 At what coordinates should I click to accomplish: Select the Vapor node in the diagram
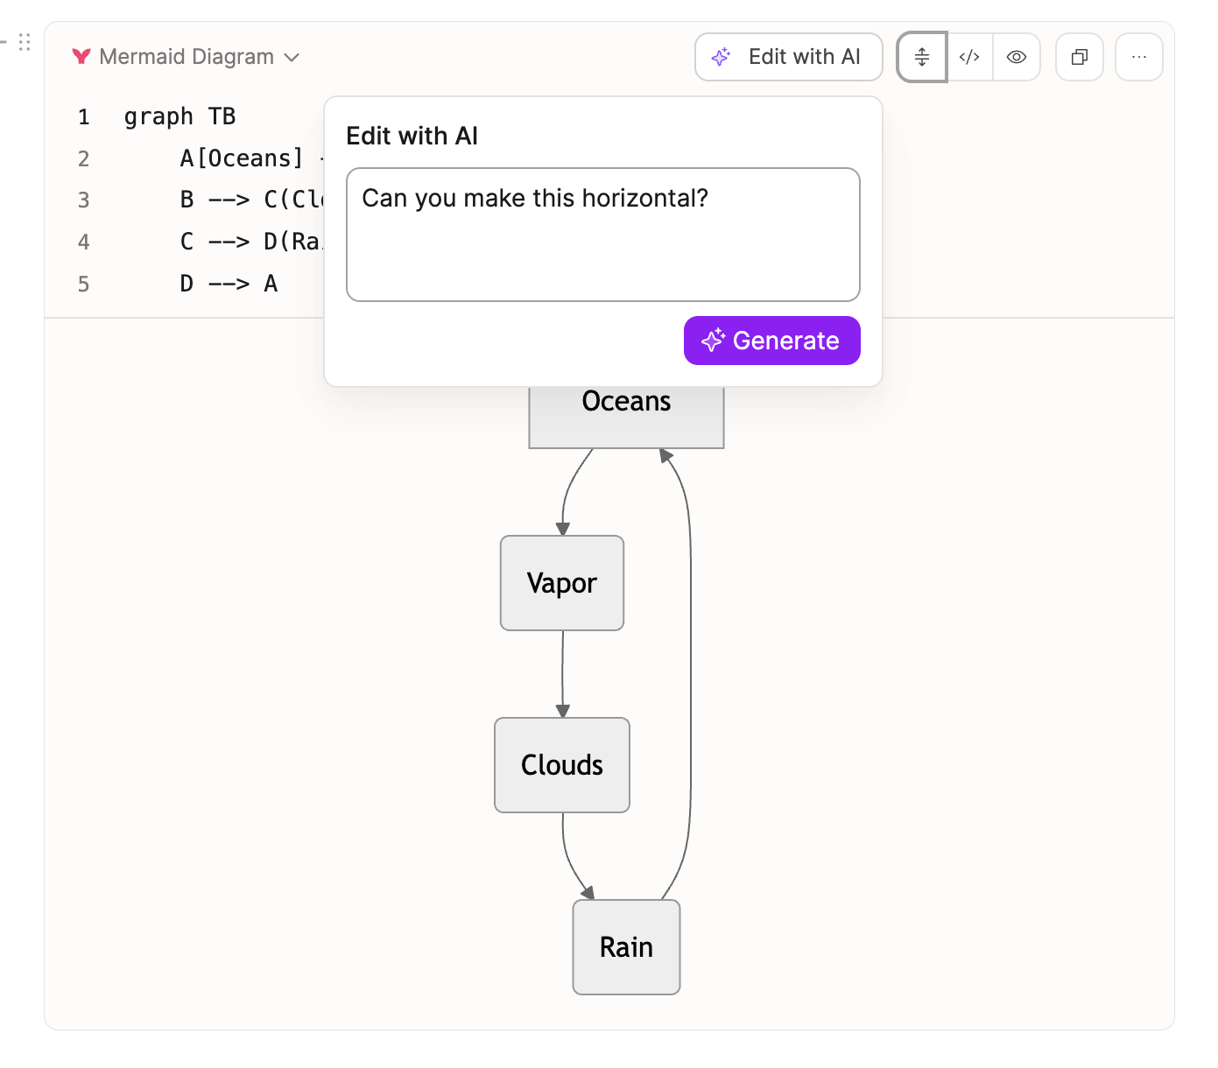pos(562,583)
